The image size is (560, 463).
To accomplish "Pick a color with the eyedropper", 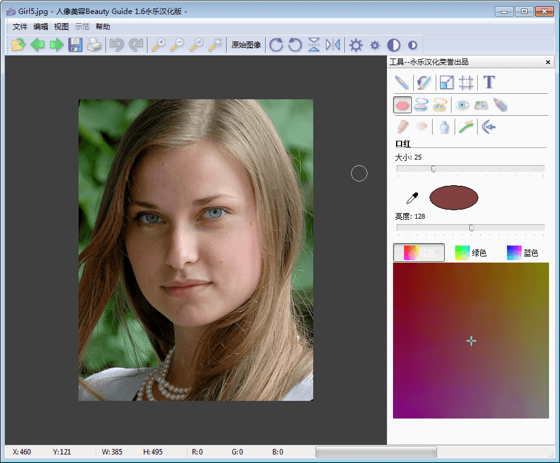I will tap(412, 198).
